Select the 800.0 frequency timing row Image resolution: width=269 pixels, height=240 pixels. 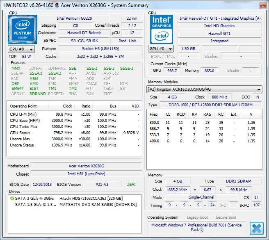pos(204,123)
